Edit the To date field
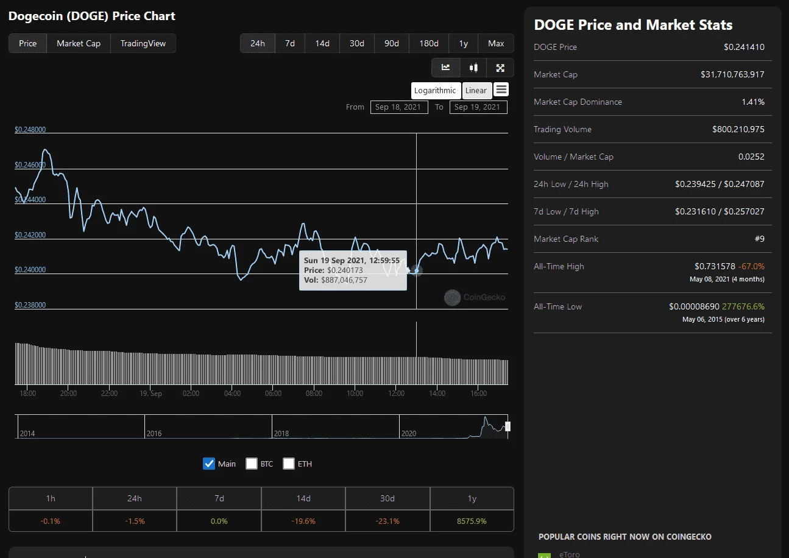The width and height of the screenshot is (789, 558). [x=478, y=107]
